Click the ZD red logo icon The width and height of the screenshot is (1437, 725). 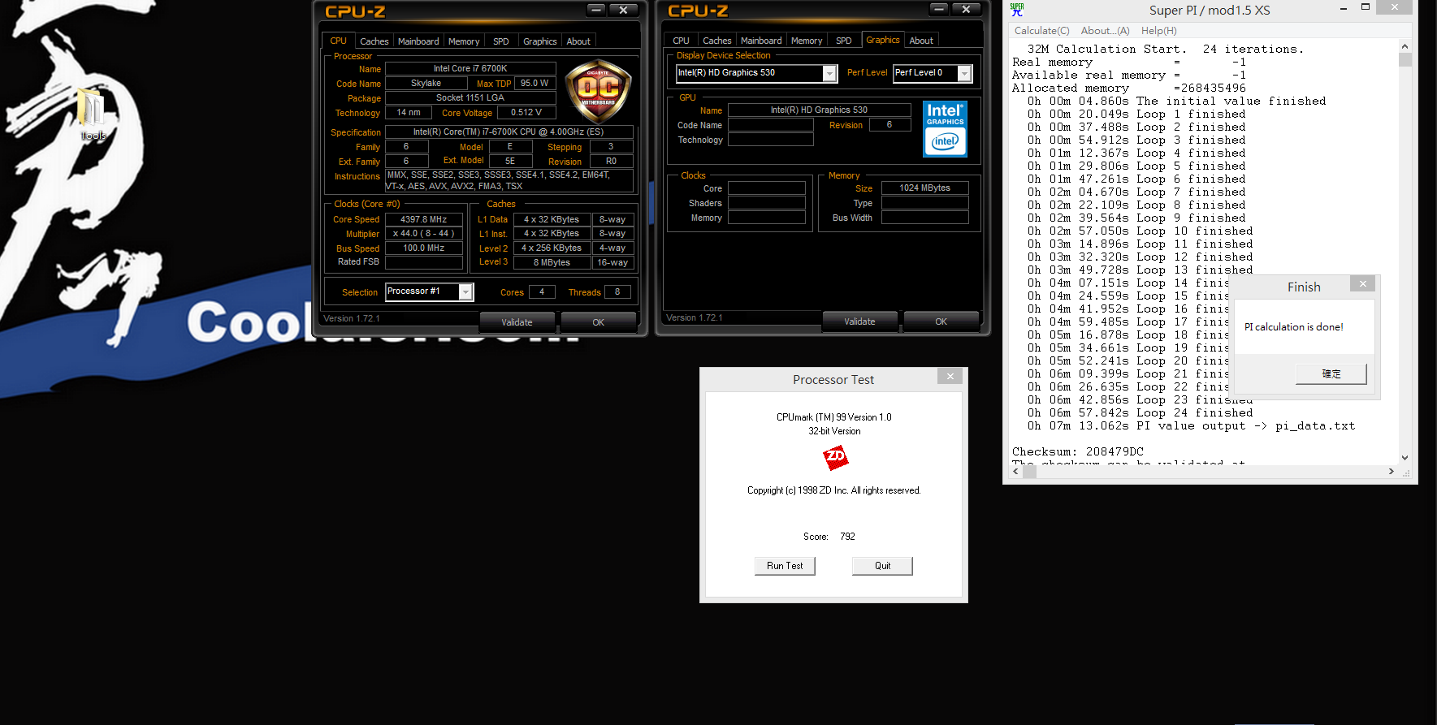click(835, 458)
